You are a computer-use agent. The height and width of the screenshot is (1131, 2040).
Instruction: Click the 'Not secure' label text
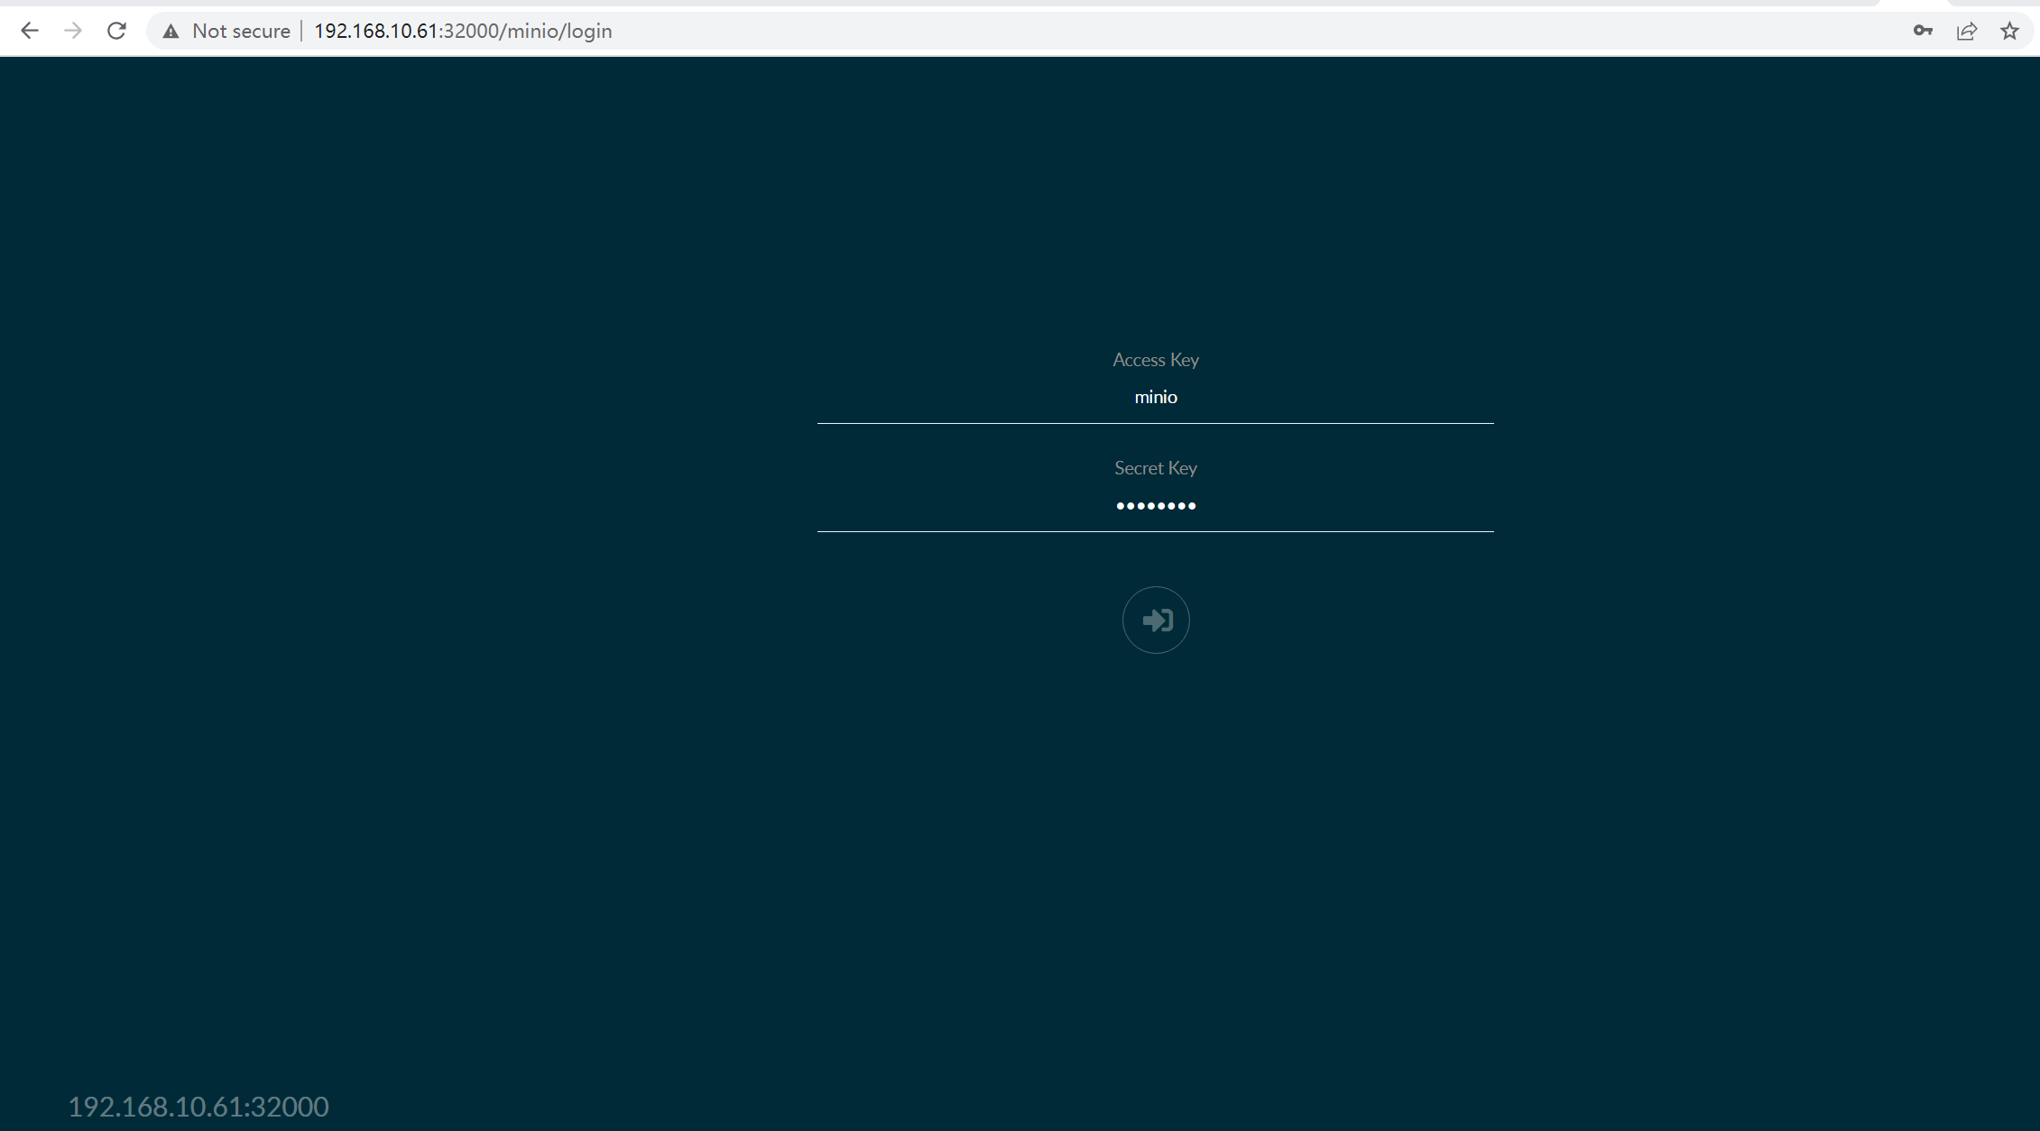pos(241,31)
